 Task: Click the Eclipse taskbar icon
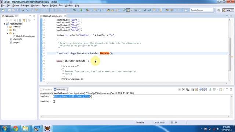click(47, 129)
